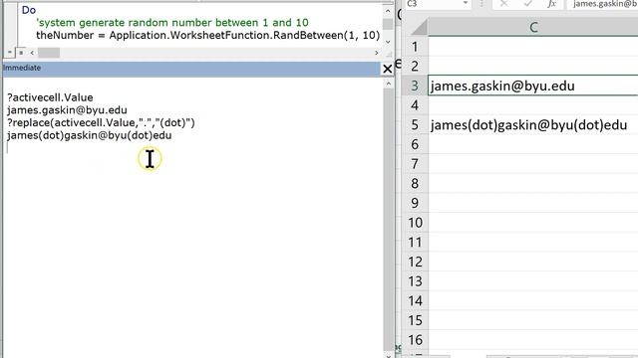The image size is (638, 358).
Task: Close the Immediate window
Action: coord(388,69)
